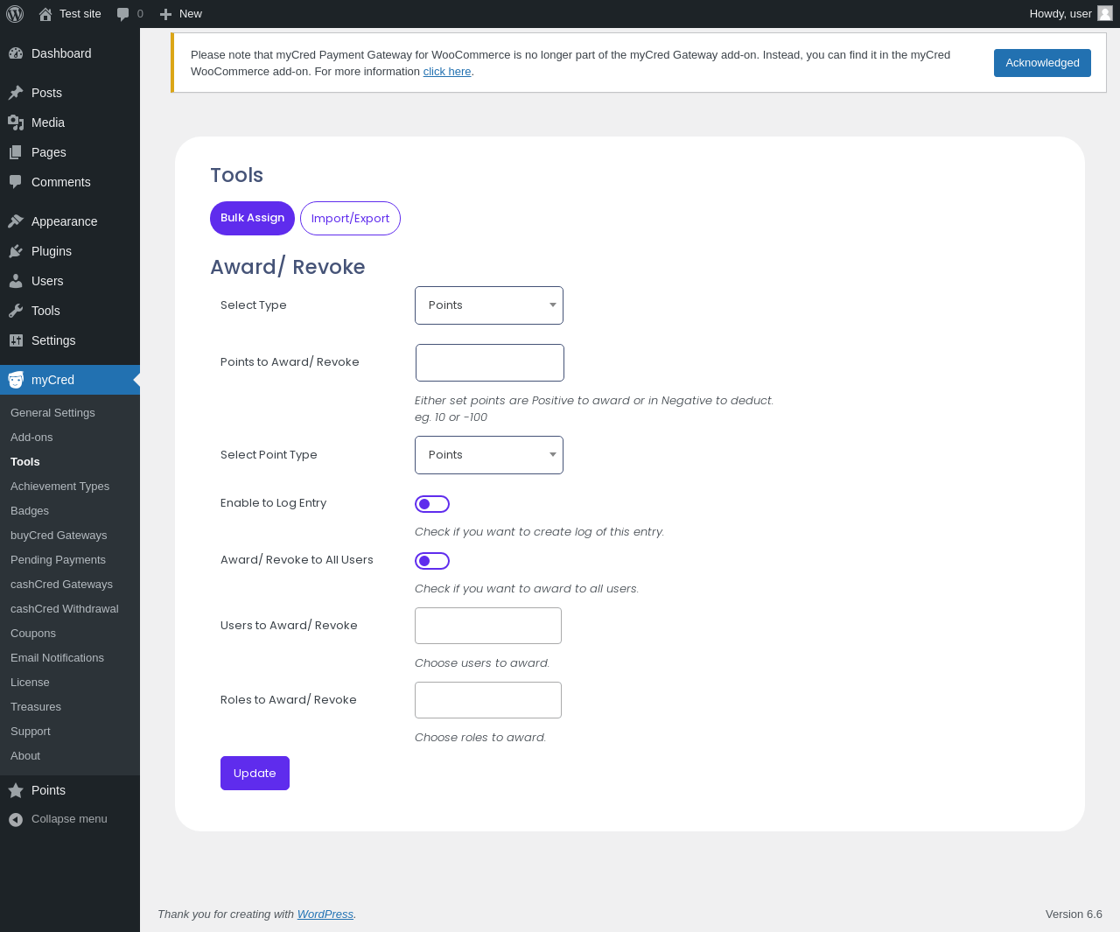This screenshot has height=932, width=1120.
Task: Click the Tools wrench icon
Action: click(16, 311)
